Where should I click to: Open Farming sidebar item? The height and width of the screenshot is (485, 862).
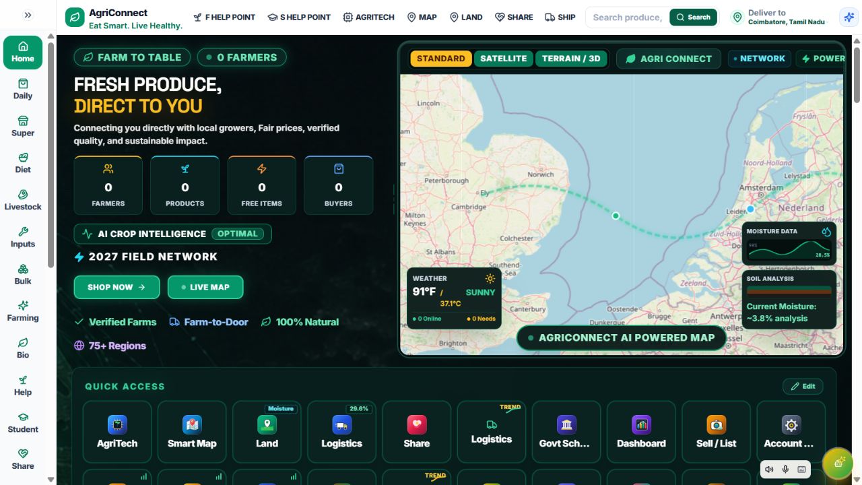(x=23, y=311)
